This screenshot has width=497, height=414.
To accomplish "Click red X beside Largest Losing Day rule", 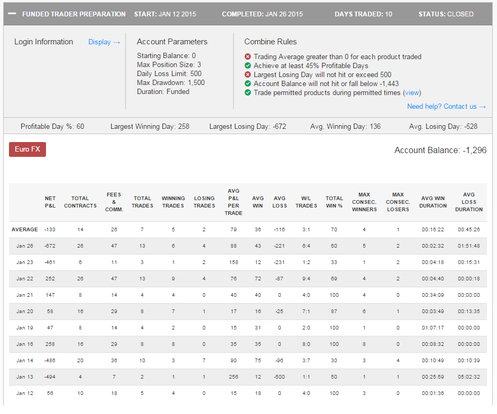I will click(x=248, y=74).
